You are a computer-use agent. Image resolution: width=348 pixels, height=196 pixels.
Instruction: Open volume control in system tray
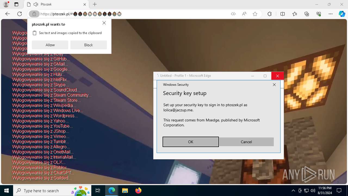click(x=313, y=191)
